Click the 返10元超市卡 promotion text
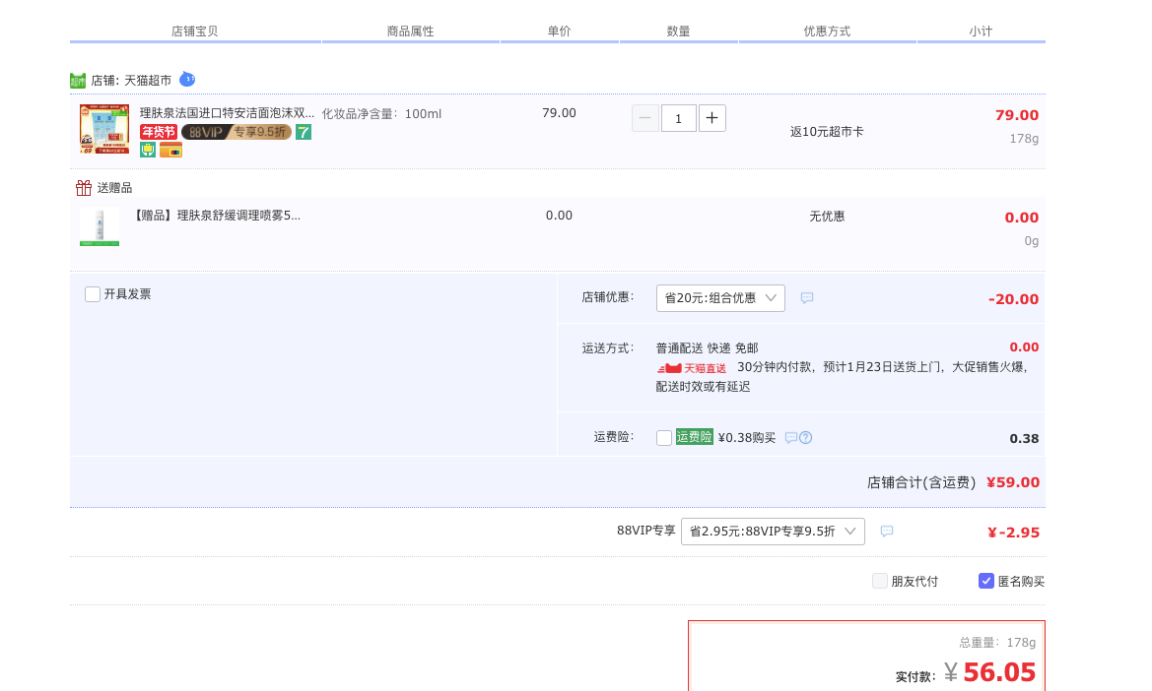Image resolution: width=1152 pixels, height=691 pixels. coord(827,132)
